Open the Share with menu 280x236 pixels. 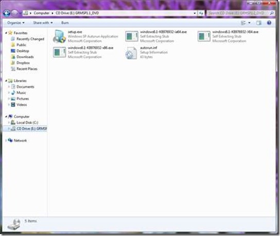tap(43, 23)
